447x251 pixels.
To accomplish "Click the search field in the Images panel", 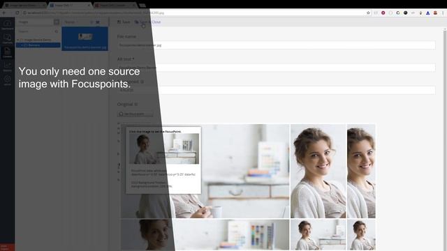I will (x=36, y=31).
